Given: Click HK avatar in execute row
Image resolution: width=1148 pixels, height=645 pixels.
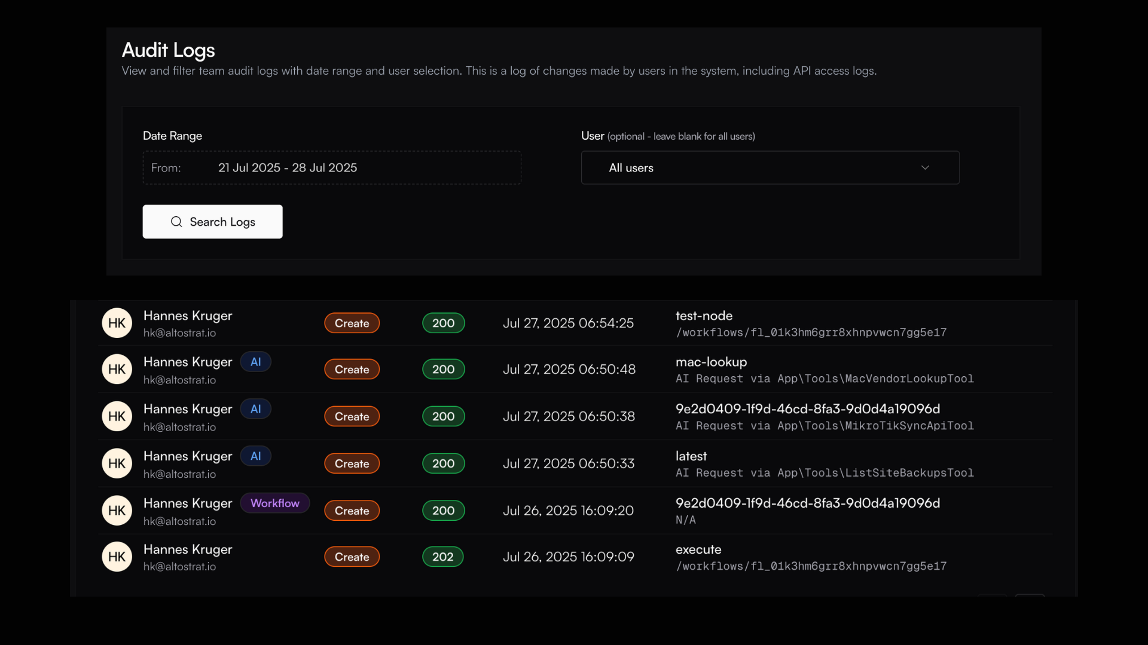Looking at the screenshot, I should coord(117,557).
